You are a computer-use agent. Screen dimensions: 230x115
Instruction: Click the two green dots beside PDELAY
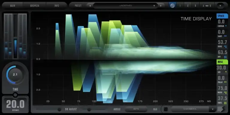click(x=226, y=82)
